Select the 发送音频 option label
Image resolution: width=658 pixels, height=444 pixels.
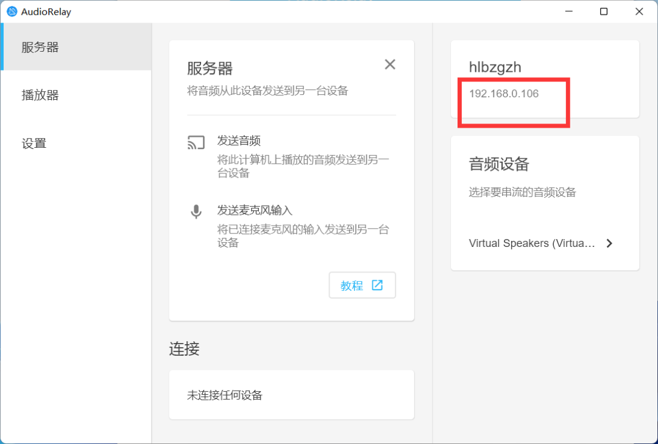pyautogui.click(x=239, y=141)
